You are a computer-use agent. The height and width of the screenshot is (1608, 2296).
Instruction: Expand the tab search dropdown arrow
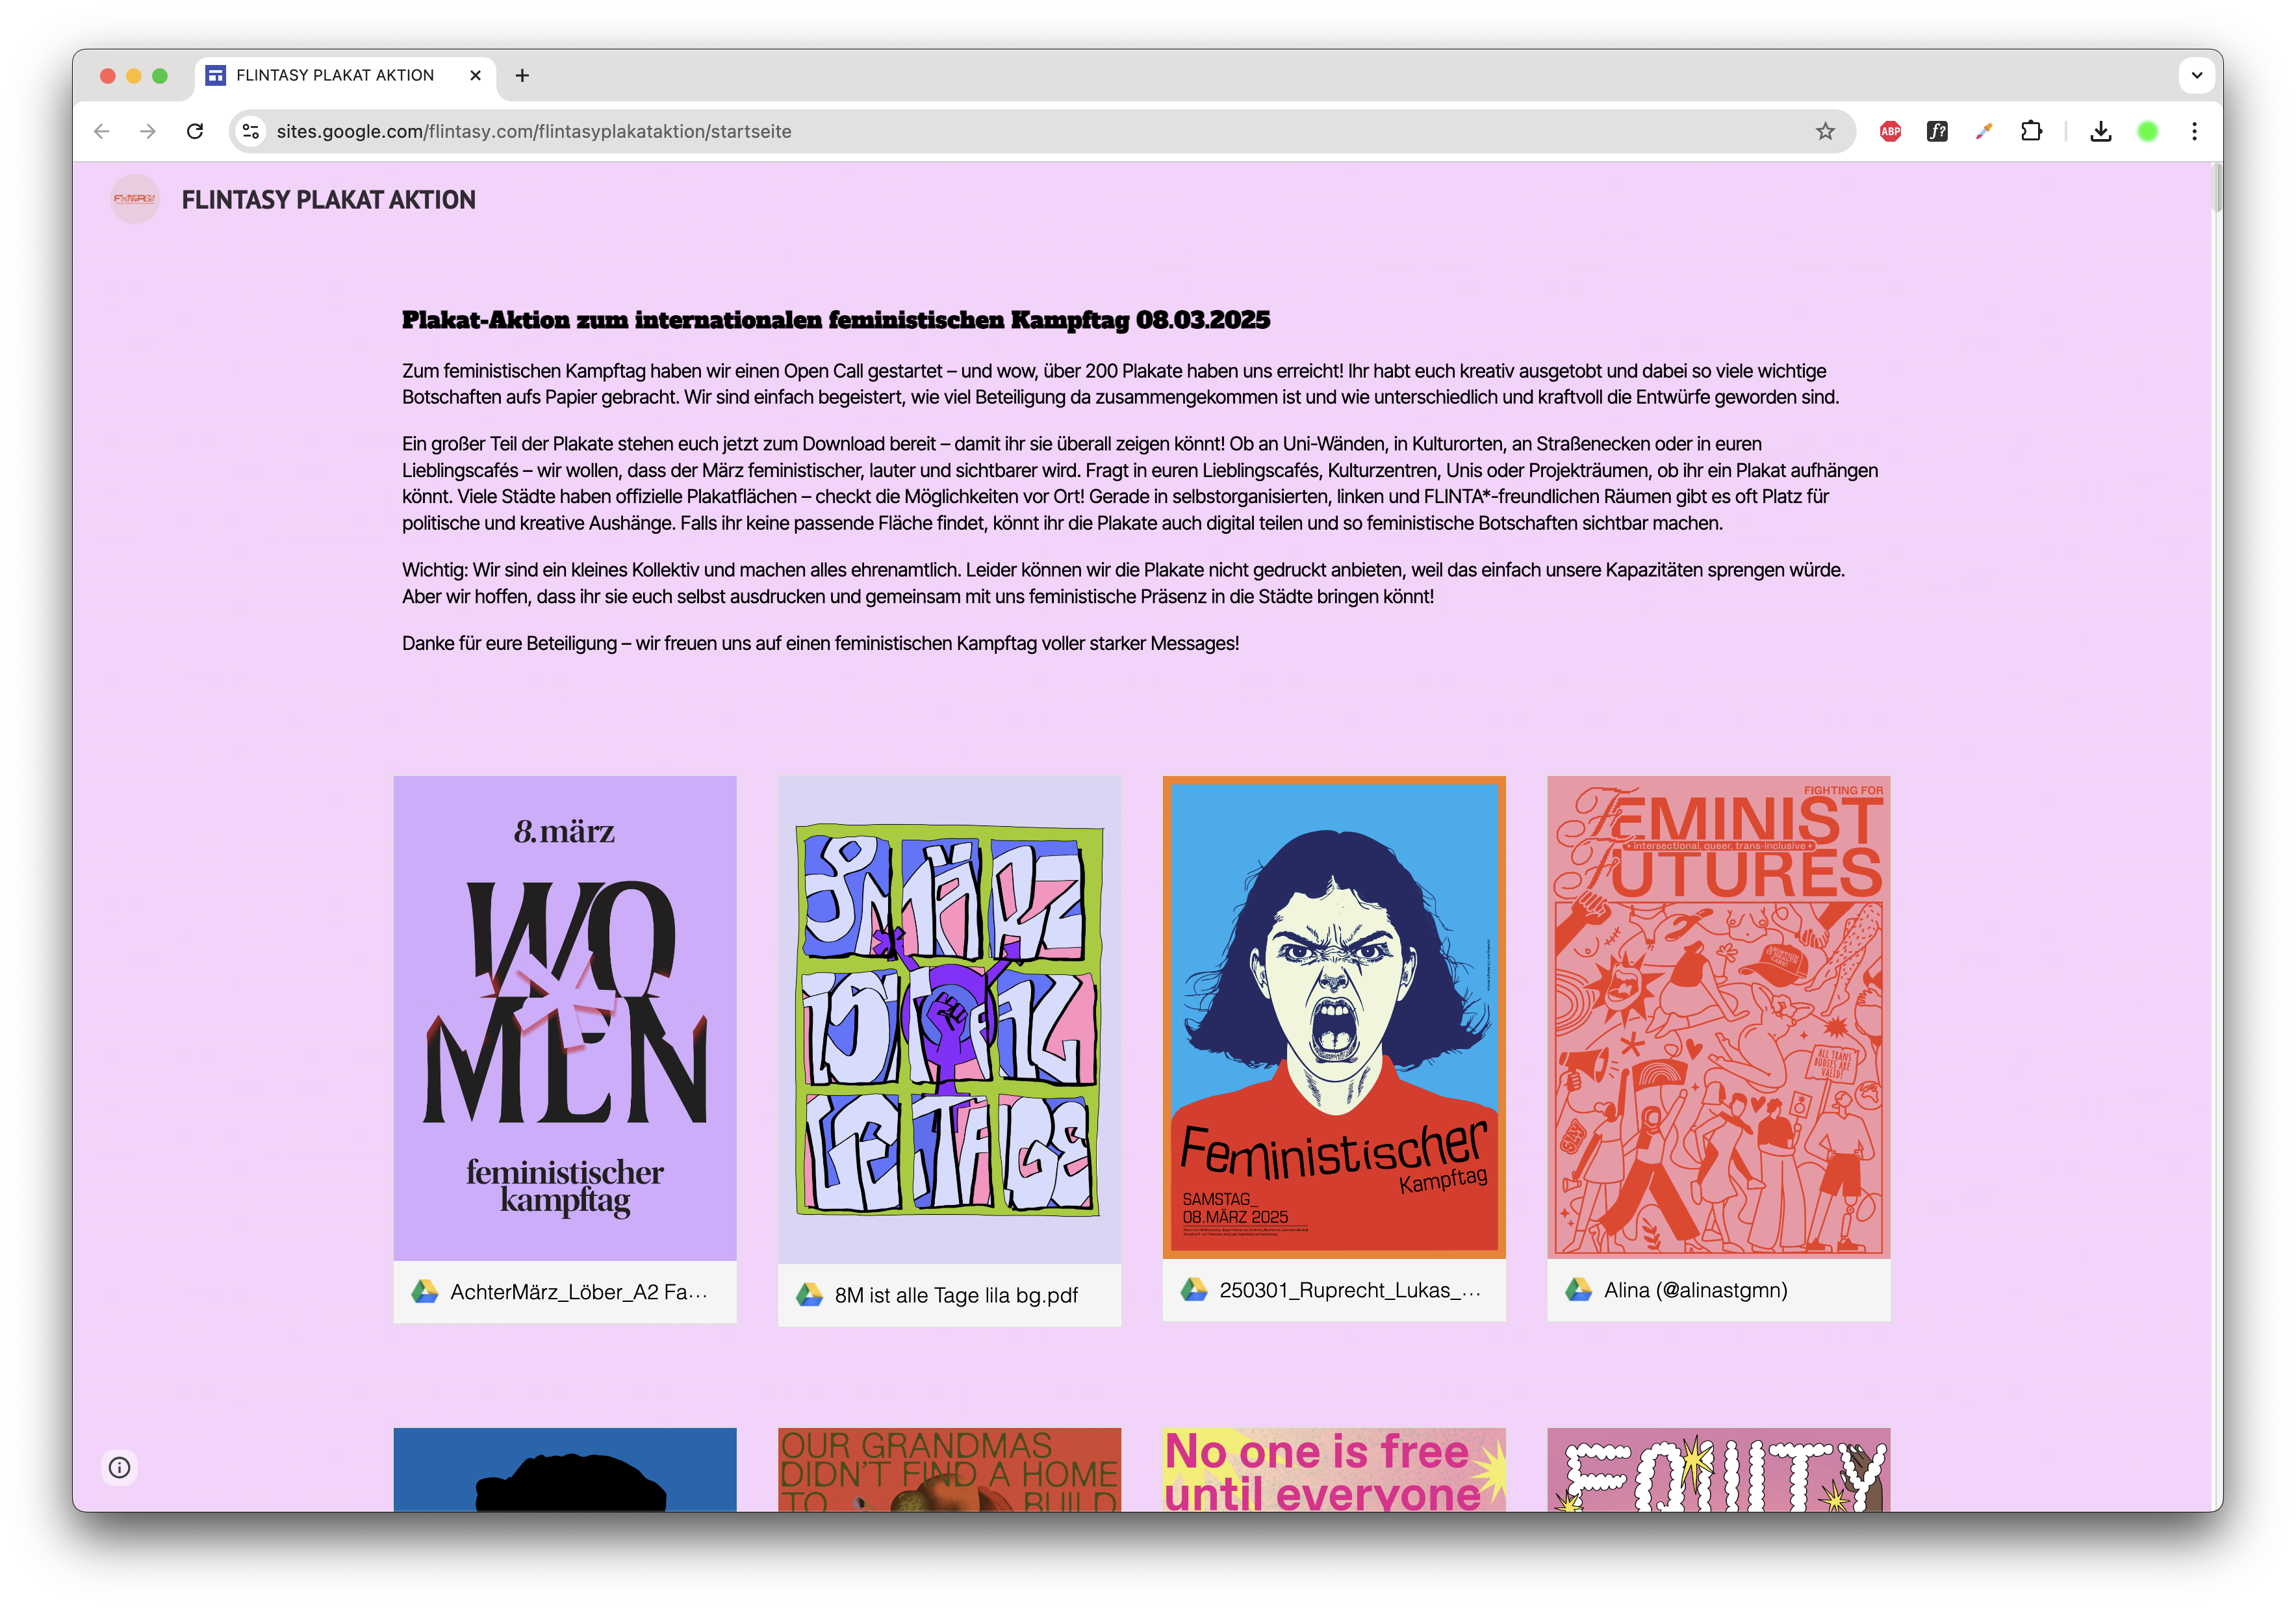point(2196,75)
